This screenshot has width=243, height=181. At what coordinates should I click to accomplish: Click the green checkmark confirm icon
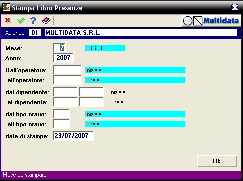[x=21, y=21]
